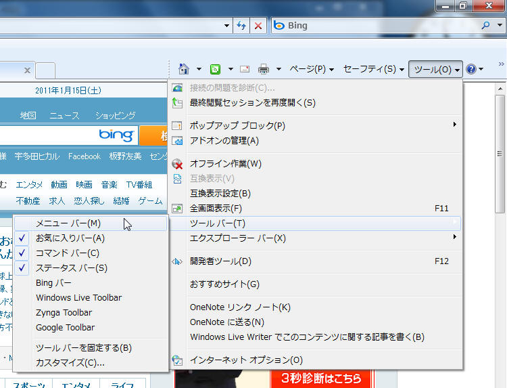Select OneNote に送る(N)
Screen dimensions: 507x388
click(x=316, y=322)
